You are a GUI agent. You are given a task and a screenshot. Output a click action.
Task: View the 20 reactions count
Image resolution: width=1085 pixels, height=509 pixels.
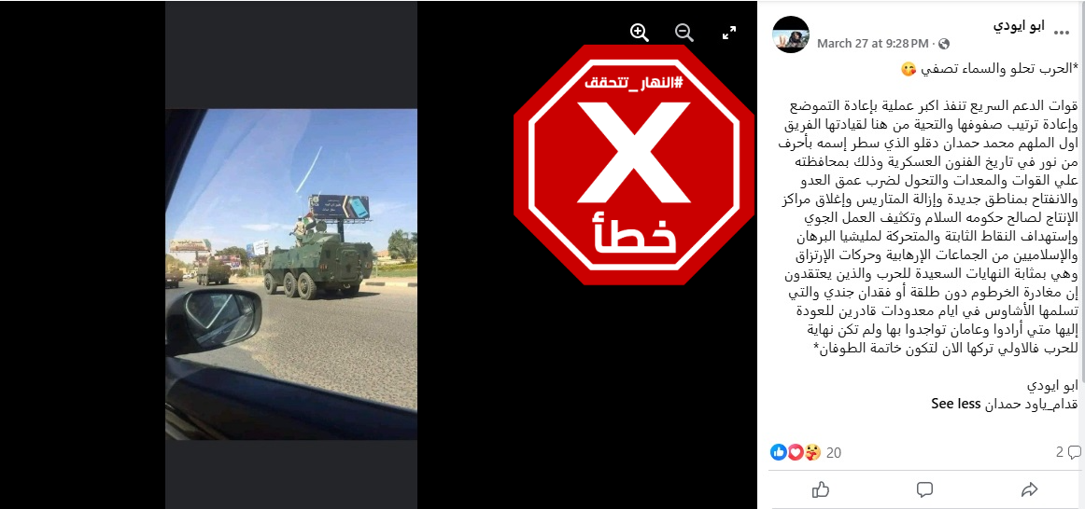click(834, 453)
